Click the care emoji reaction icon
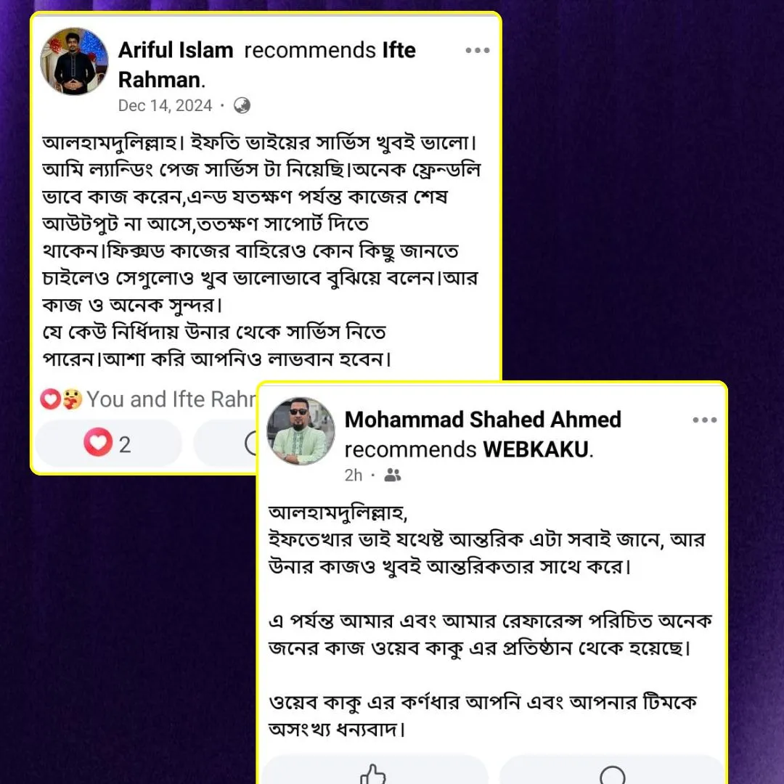Image resolution: width=784 pixels, height=784 pixels. pyautogui.click(x=72, y=399)
